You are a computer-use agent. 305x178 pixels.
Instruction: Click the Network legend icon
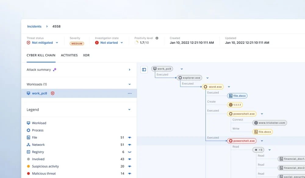(x=28, y=145)
